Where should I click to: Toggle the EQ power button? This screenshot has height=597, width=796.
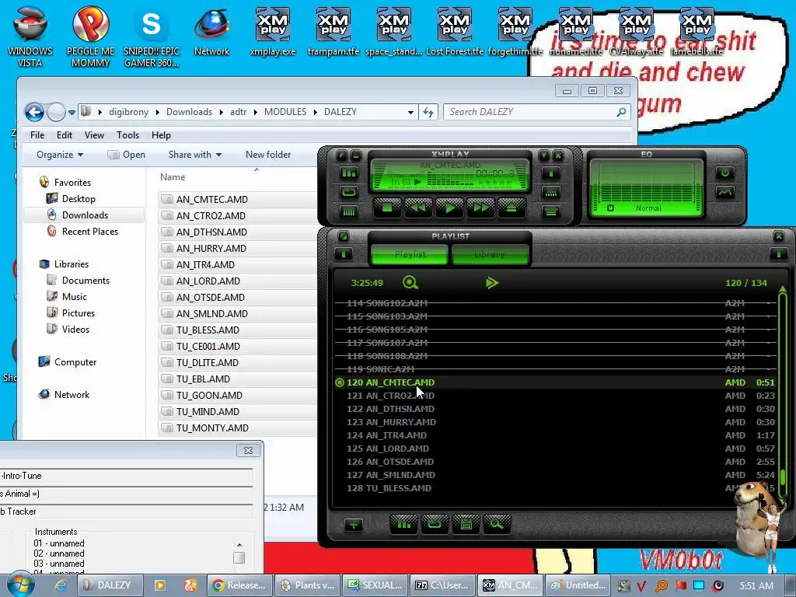[x=725, y=173]
